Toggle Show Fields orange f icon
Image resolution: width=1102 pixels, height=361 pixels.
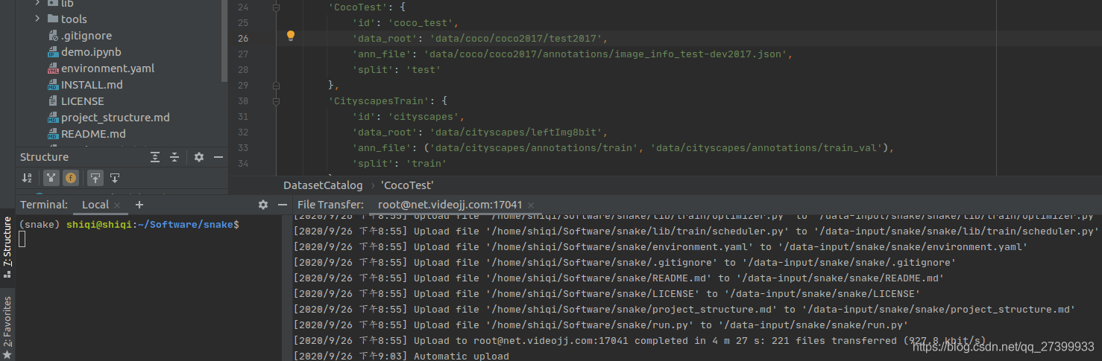[71, 178]
